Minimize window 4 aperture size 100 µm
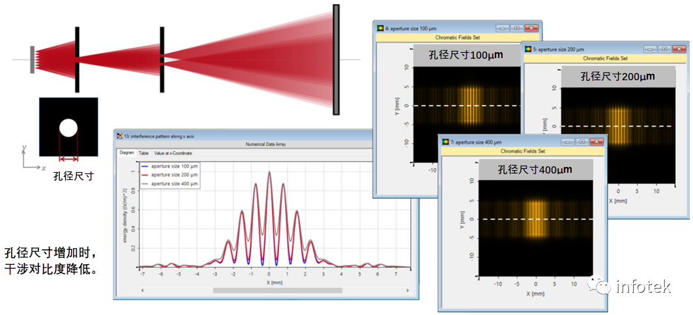Image resolution: width=693 pixels, height=315 pixels. [x=502, y=28]
